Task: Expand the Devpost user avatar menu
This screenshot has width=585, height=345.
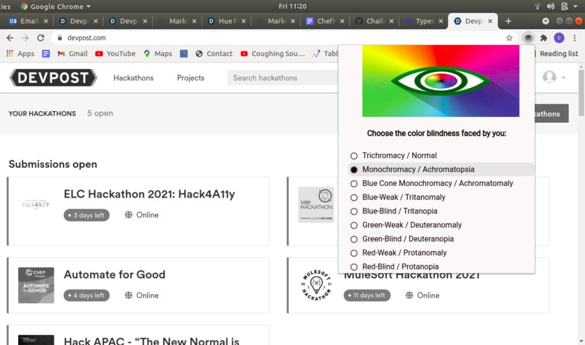Action: (554, 77)
